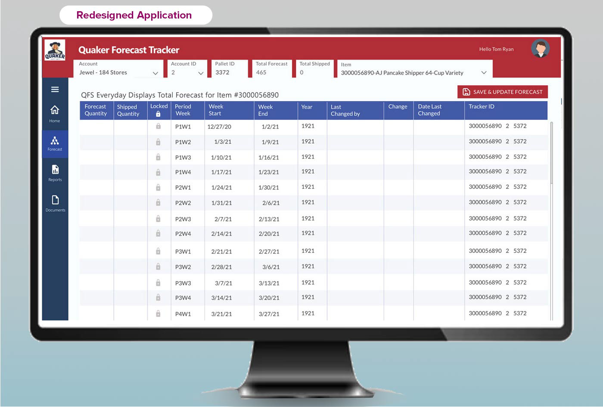
Task: Click the lock icon in row P3W4
Action: pos(158,297)
